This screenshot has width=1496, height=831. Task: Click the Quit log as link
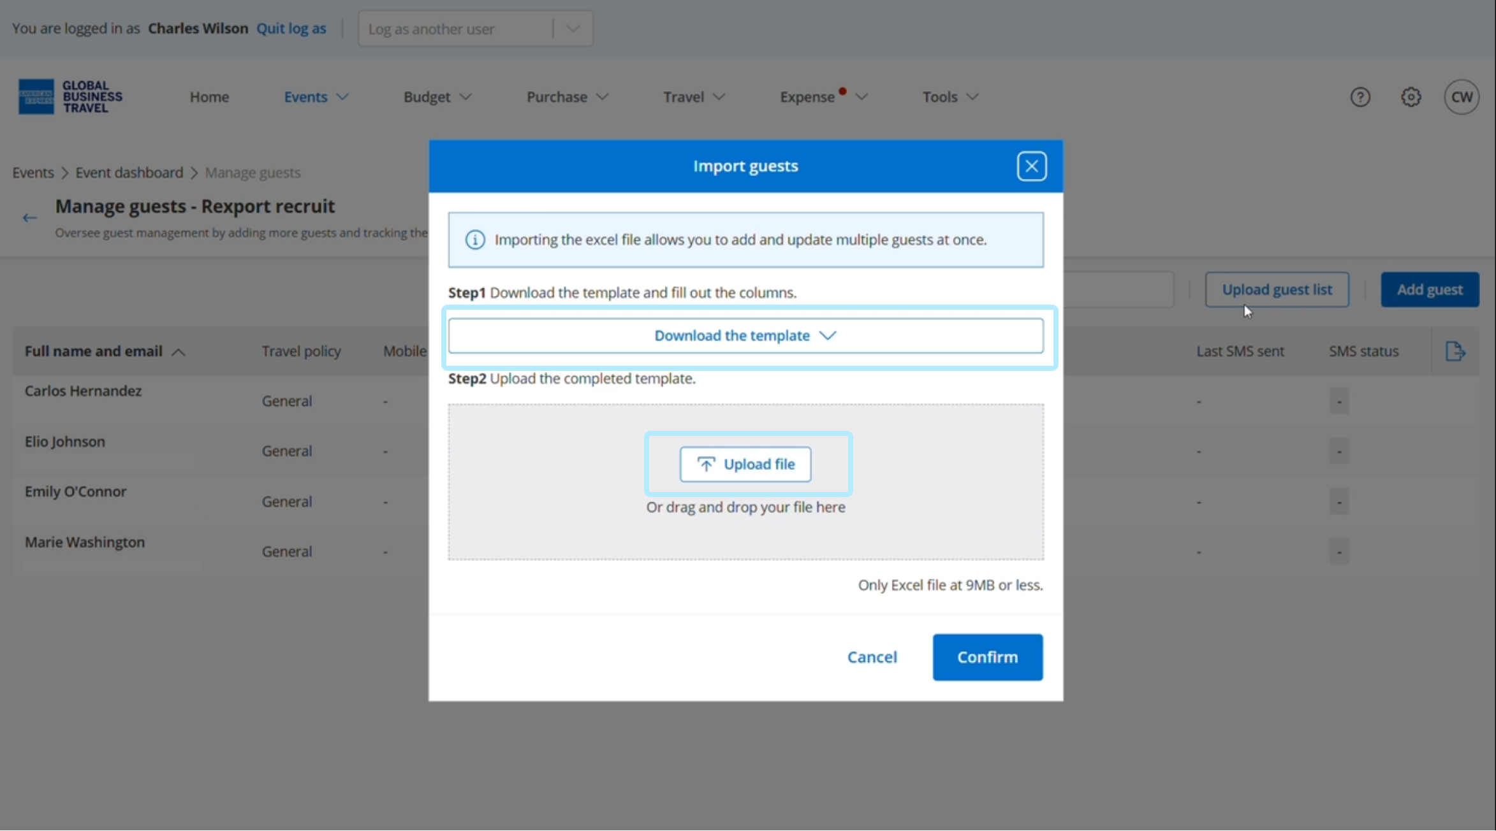click(x=291, y=29)
